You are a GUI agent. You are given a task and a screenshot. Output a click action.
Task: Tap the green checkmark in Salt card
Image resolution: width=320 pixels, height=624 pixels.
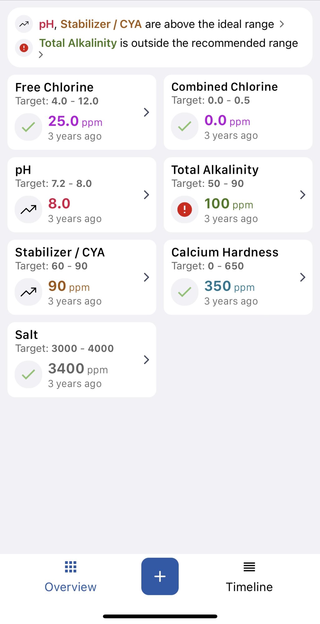coord(28,374)
